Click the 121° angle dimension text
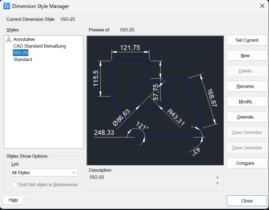The height and width of the screenshot is (210, 269). (142, 126)
